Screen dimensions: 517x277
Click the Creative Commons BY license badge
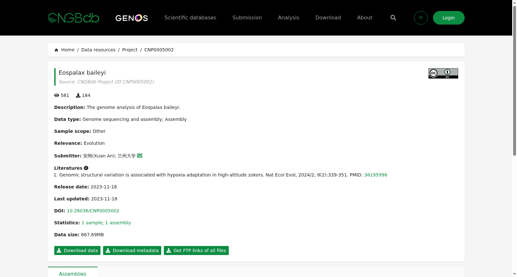[443, 73]
